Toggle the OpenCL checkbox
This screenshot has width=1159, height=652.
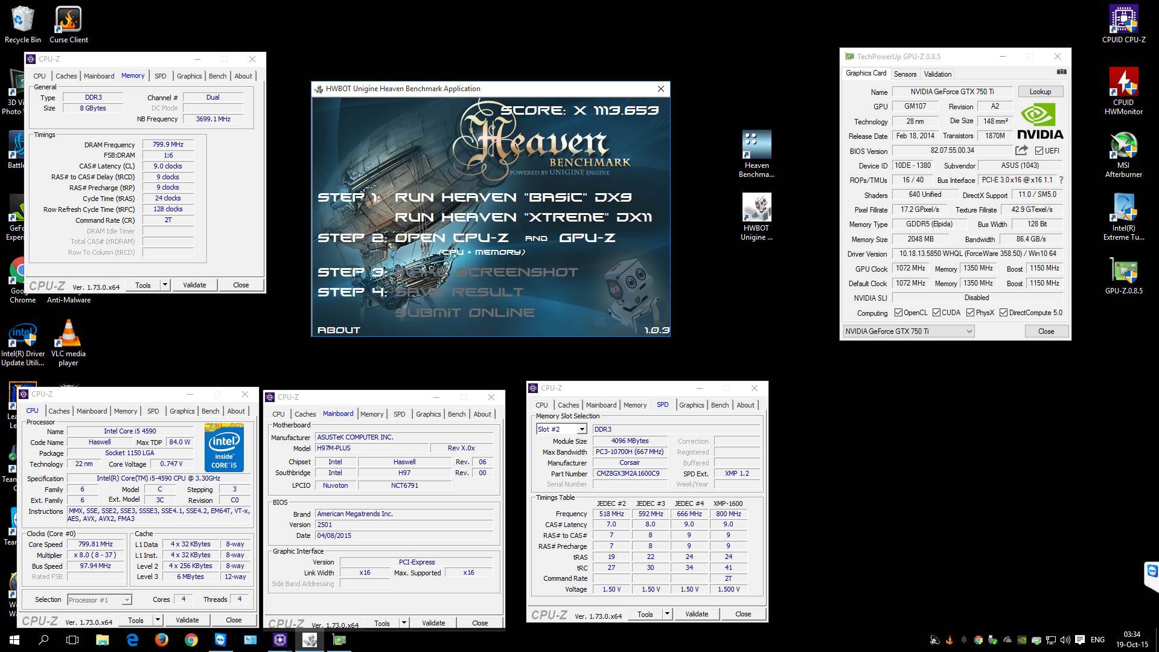(898, 313)
